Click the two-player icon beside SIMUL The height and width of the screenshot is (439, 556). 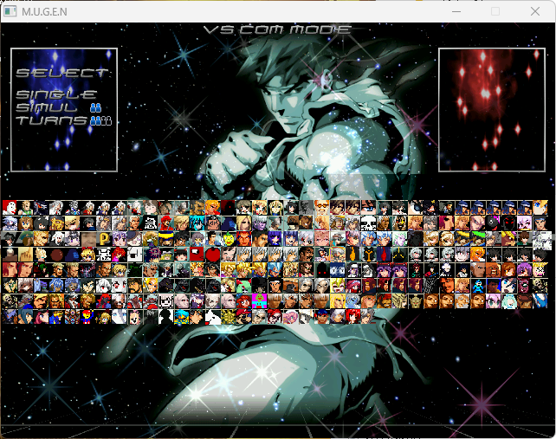tap(96, 107)
